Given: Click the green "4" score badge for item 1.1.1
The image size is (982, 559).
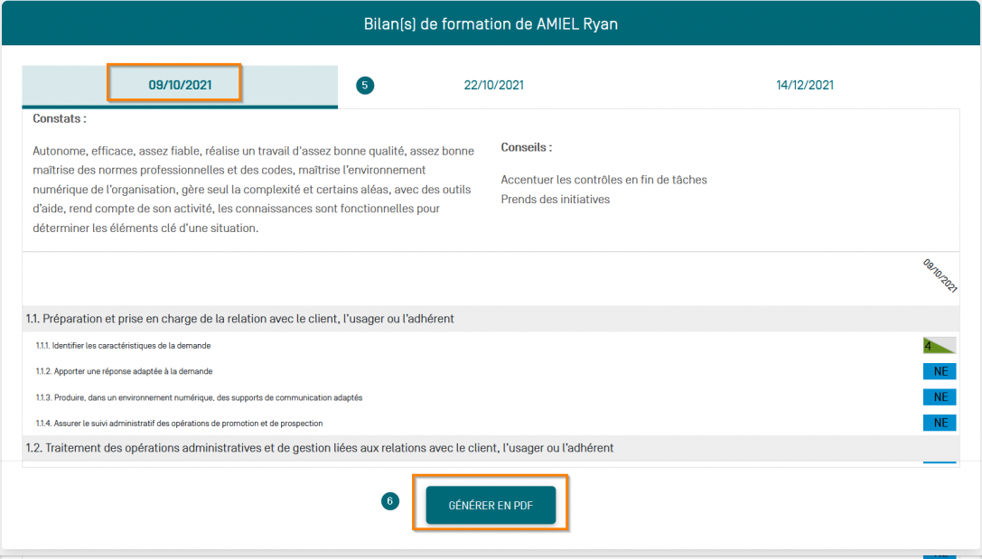Looking at the screenshot, I should [940, 346].
